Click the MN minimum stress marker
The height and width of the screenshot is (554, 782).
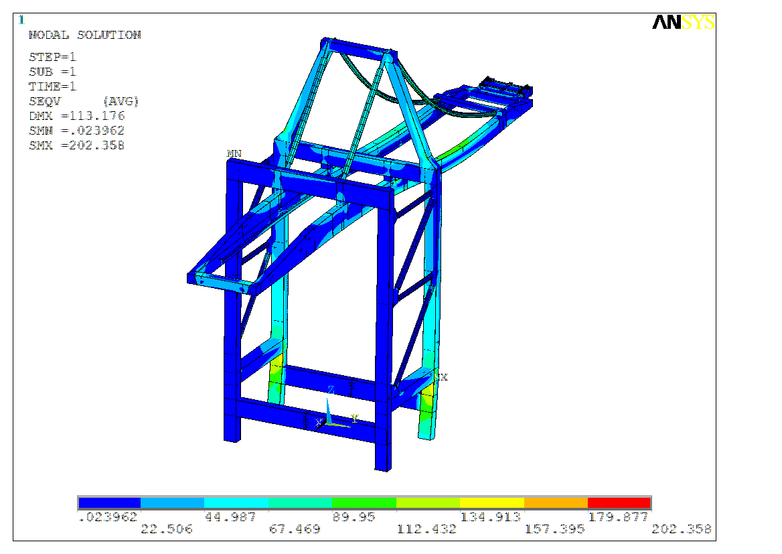(234, 153)
